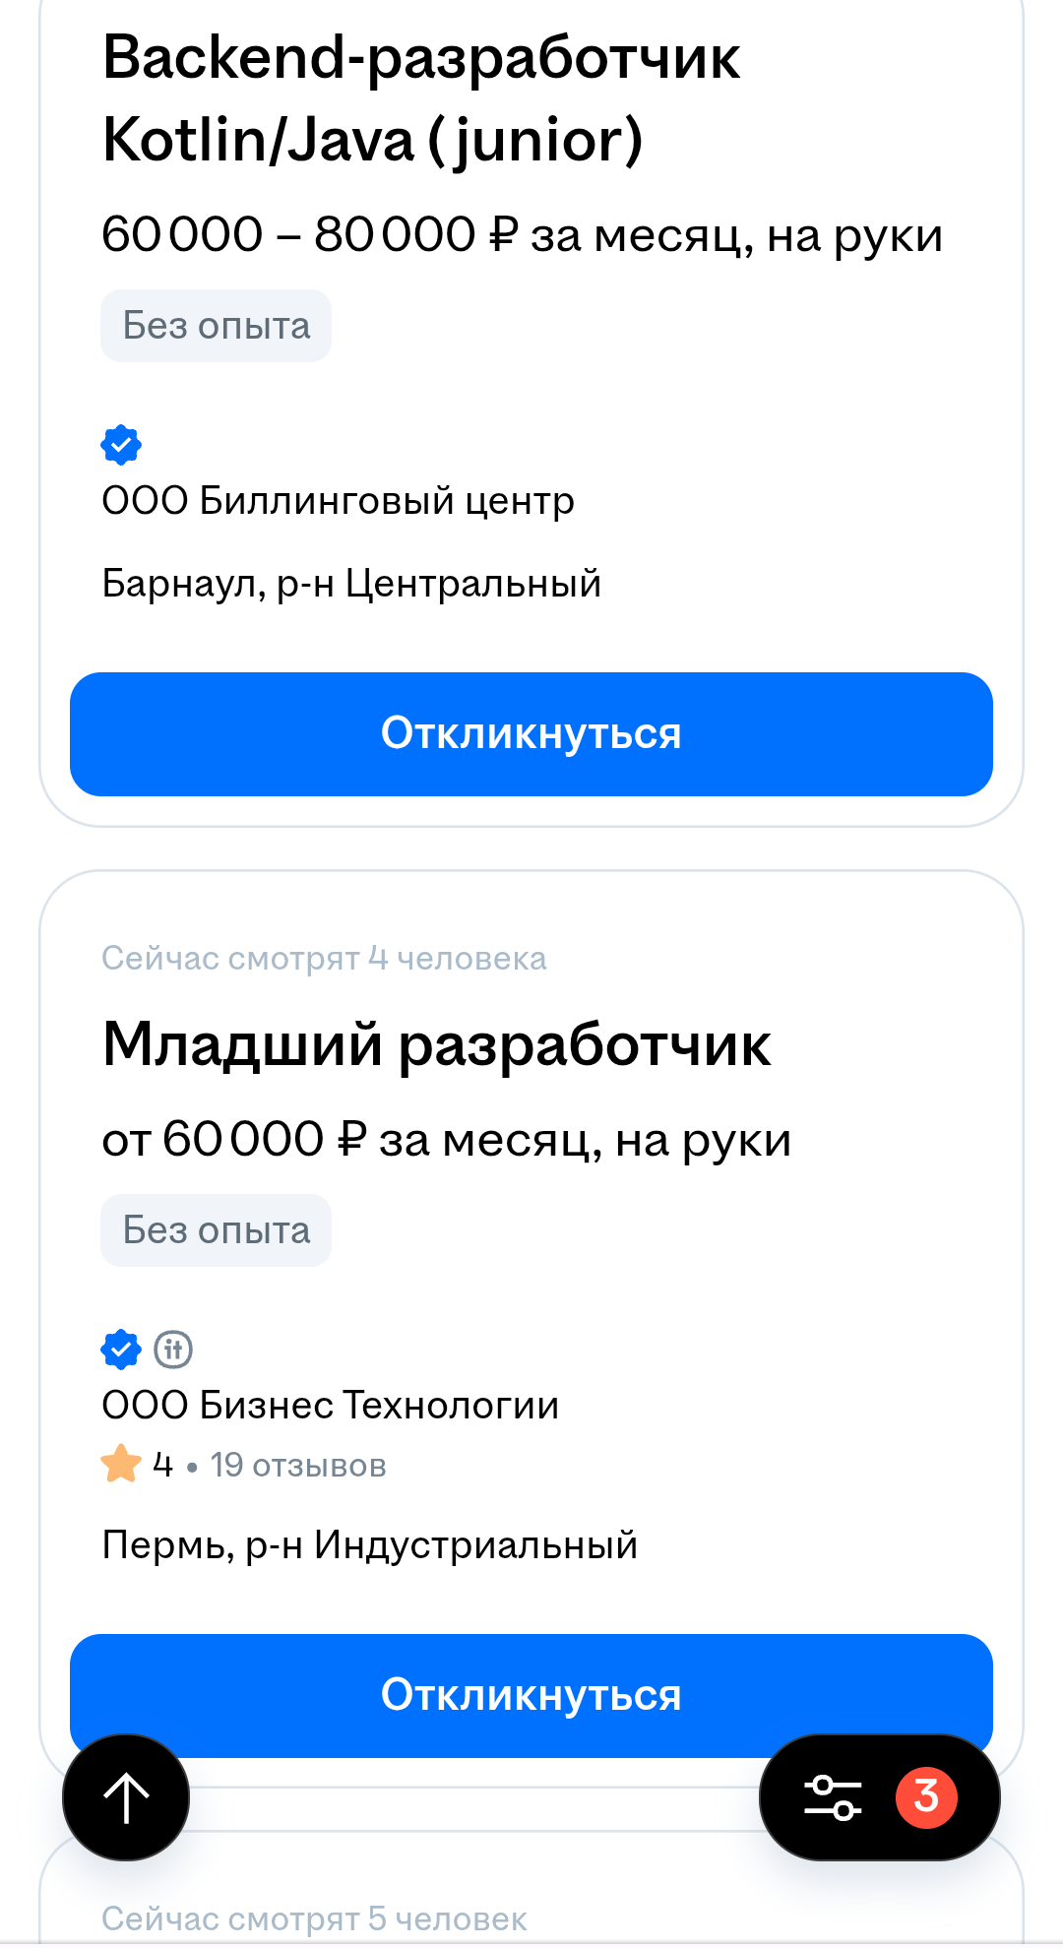View the 19 отзывов reviews link
This screenshot has width=1063, height=1948.
297,1466
